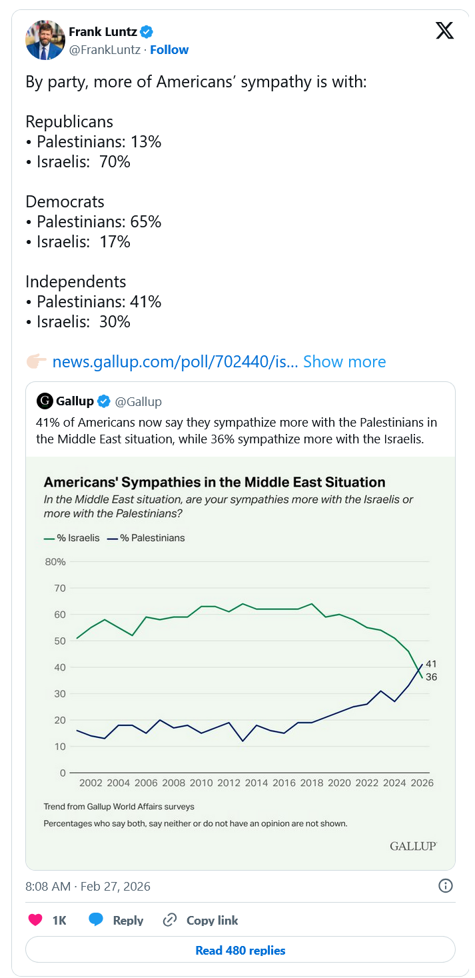475x978 pixels.
Task: Click the 1K like count
Action: 58,919
